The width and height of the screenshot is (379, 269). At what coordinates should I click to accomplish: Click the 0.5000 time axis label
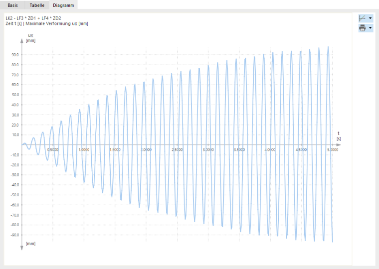coord(53,150)
